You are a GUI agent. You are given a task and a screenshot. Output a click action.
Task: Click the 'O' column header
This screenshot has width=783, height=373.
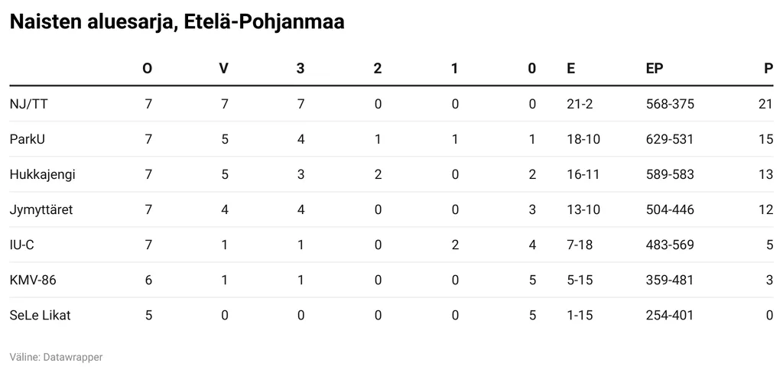(148, 68)
